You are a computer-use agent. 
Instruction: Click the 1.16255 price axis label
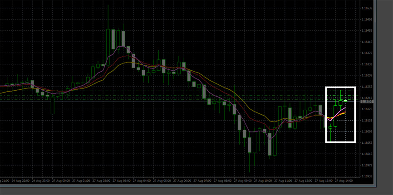click(x=367, y=87)
